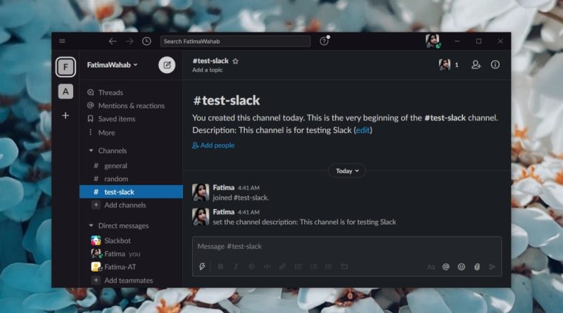This screenshot has height=313, width=563.
Task: Focus the Search FatimaWahab field
Action: point(236,41)
